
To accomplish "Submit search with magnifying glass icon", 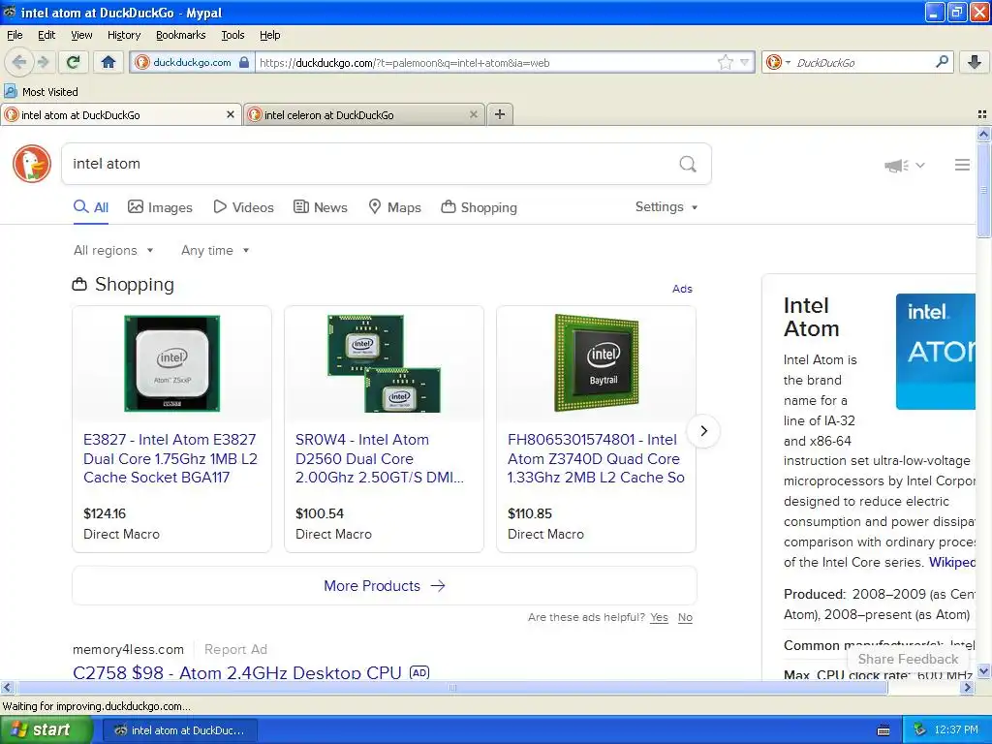I will click(688, 164).
